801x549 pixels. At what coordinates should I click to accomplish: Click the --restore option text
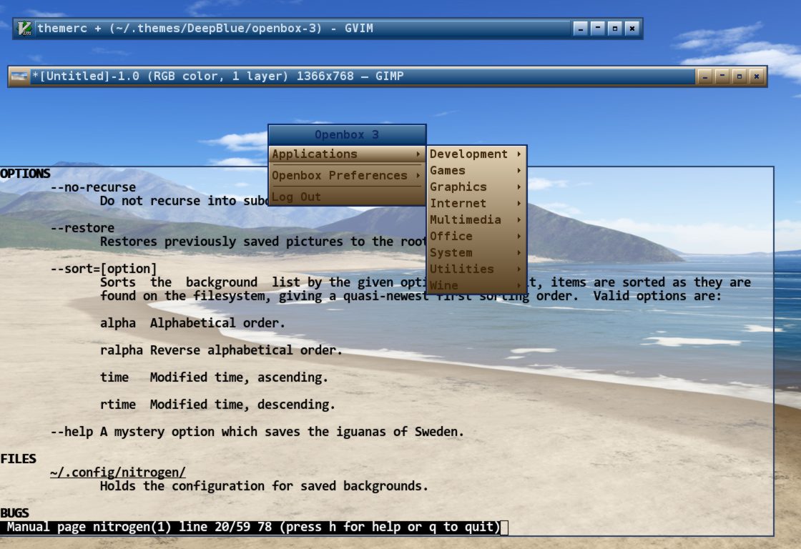82,228
